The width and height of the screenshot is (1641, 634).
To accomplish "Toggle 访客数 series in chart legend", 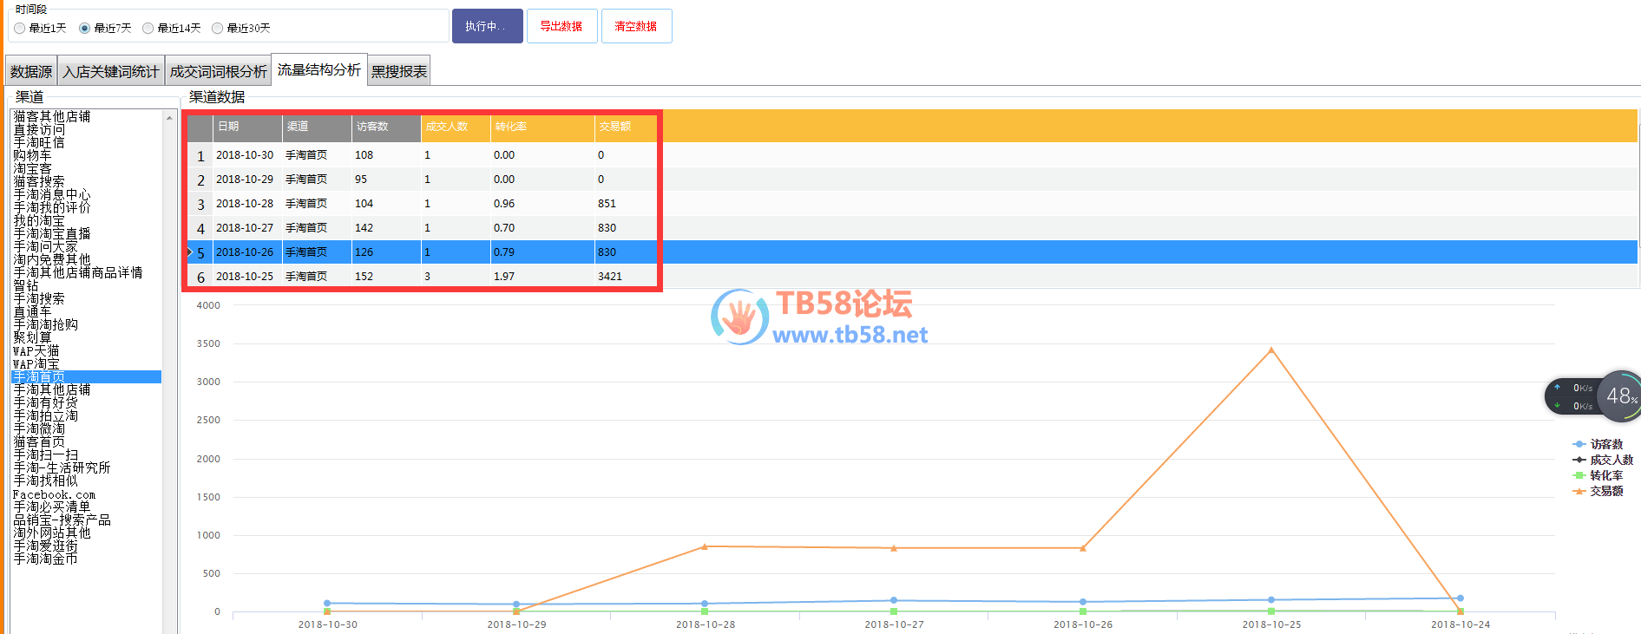I will pos(1579,444).
